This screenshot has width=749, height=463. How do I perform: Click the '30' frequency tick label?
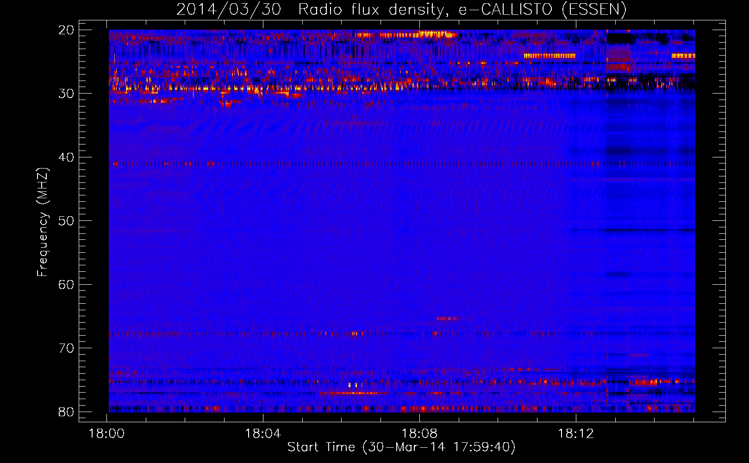click(x=66, y=94)
